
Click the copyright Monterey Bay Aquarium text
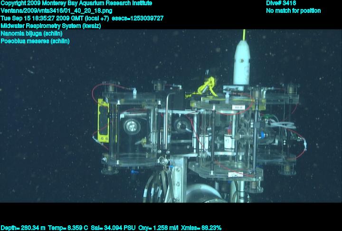tap(76, 3)
